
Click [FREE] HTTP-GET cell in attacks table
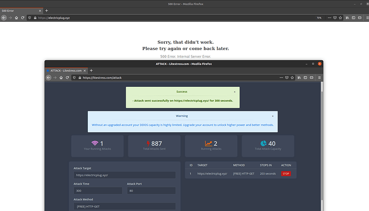click(x=243, y=174)
